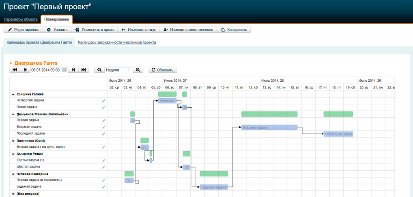This screenshot has width=413, height=197.
Task: Edit Последняя задача with pencil icon
Action: click(x=103, y=134)
